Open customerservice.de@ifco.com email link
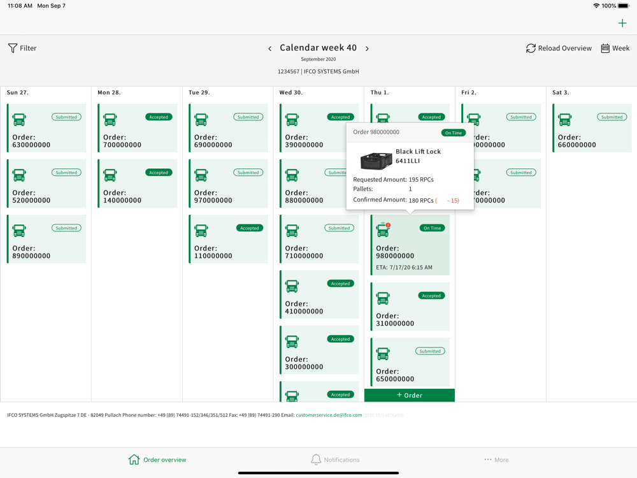The width and height of the screenshot is (637, 478). [329, 415]
